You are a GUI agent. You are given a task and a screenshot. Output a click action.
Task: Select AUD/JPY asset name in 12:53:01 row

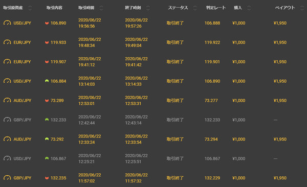(23, 101)
